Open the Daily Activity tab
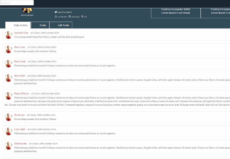This screenshot has height=159, width=230. pos(18,25)
